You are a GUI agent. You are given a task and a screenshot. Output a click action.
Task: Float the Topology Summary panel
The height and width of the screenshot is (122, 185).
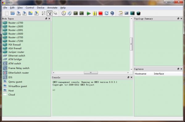point(178,18)
